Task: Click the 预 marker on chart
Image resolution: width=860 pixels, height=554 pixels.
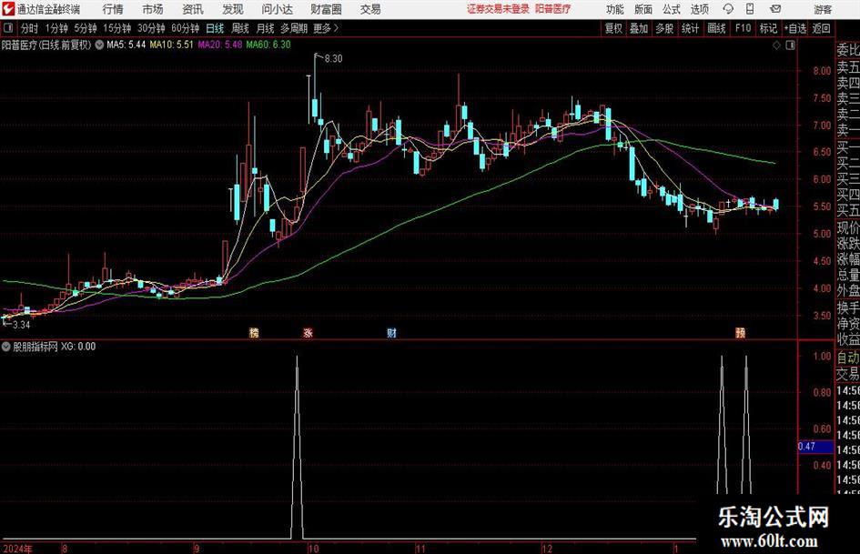Action: (x=741, y=333)
